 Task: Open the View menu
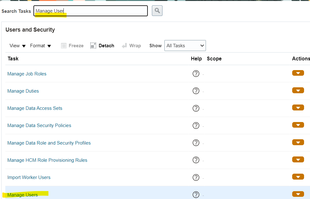[x=17, y=46]
